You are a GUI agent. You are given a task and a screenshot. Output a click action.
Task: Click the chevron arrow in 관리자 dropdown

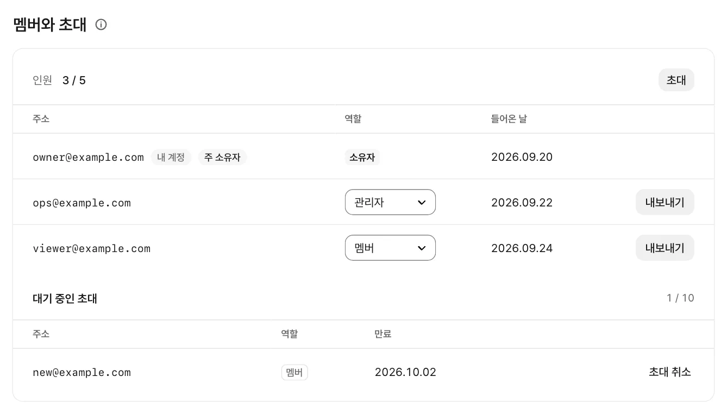pyautogui.click(x=422, y=203)
